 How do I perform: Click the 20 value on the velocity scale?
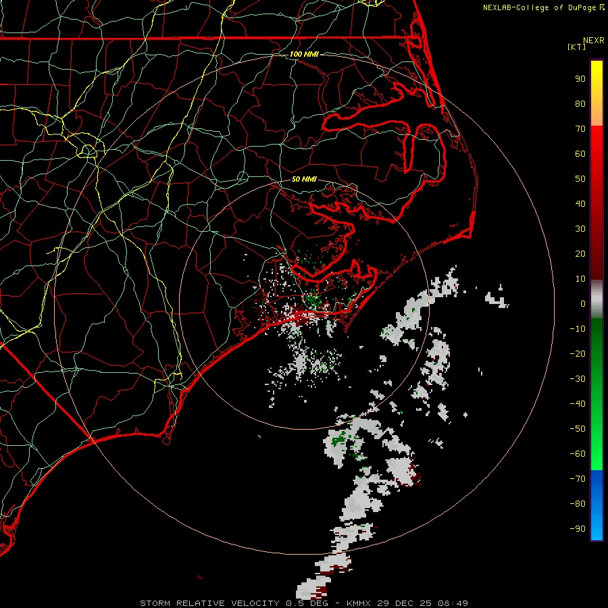pos(580,254)
